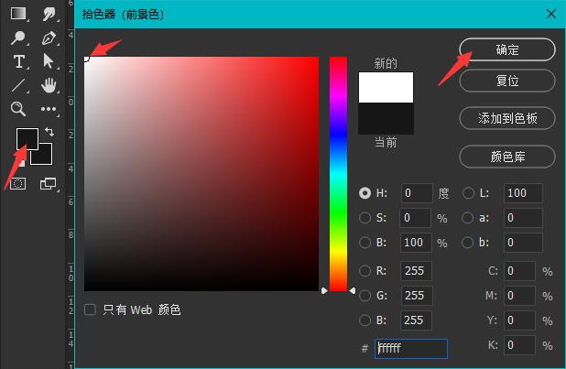Select the Zoom magnifier tool
The height and width of the screenshot is (369, 566).
tap(18, 109)
